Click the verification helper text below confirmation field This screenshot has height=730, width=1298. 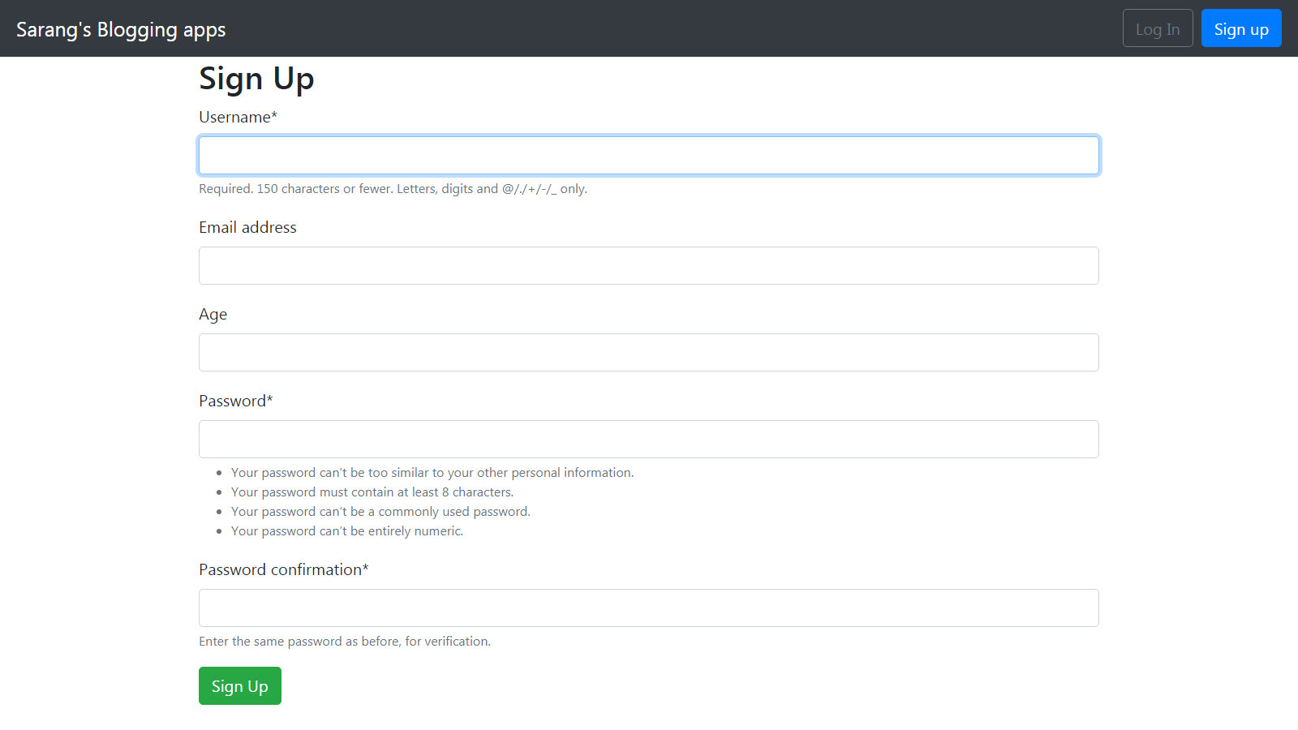(x=344, y=641)
